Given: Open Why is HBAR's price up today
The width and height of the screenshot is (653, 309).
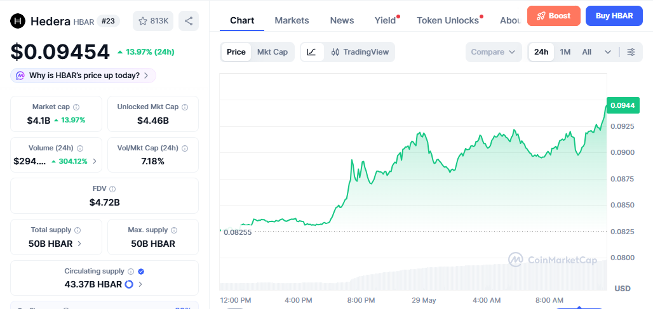Looking at the screenshot, I should (83, 76).
